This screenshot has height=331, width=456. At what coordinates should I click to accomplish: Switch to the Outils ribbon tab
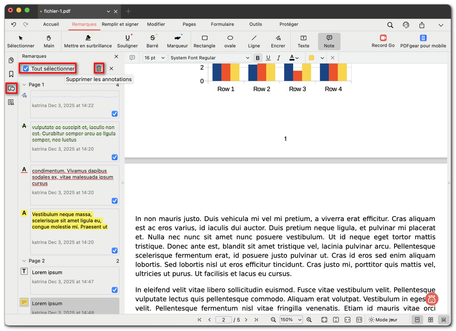255,24
